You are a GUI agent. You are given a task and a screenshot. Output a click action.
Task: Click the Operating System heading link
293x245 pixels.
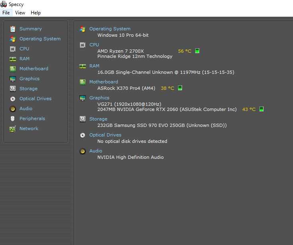[x=110, y=29]
